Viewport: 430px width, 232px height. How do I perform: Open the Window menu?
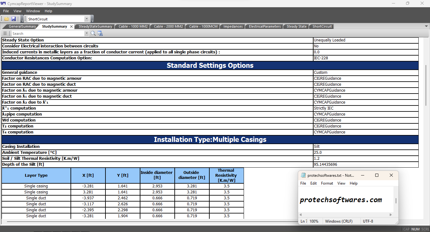tap(33, 11)
